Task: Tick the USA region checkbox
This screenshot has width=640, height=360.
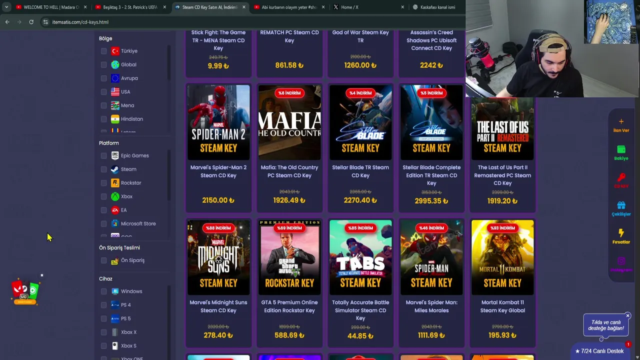Action: click(x=103, y=92)
